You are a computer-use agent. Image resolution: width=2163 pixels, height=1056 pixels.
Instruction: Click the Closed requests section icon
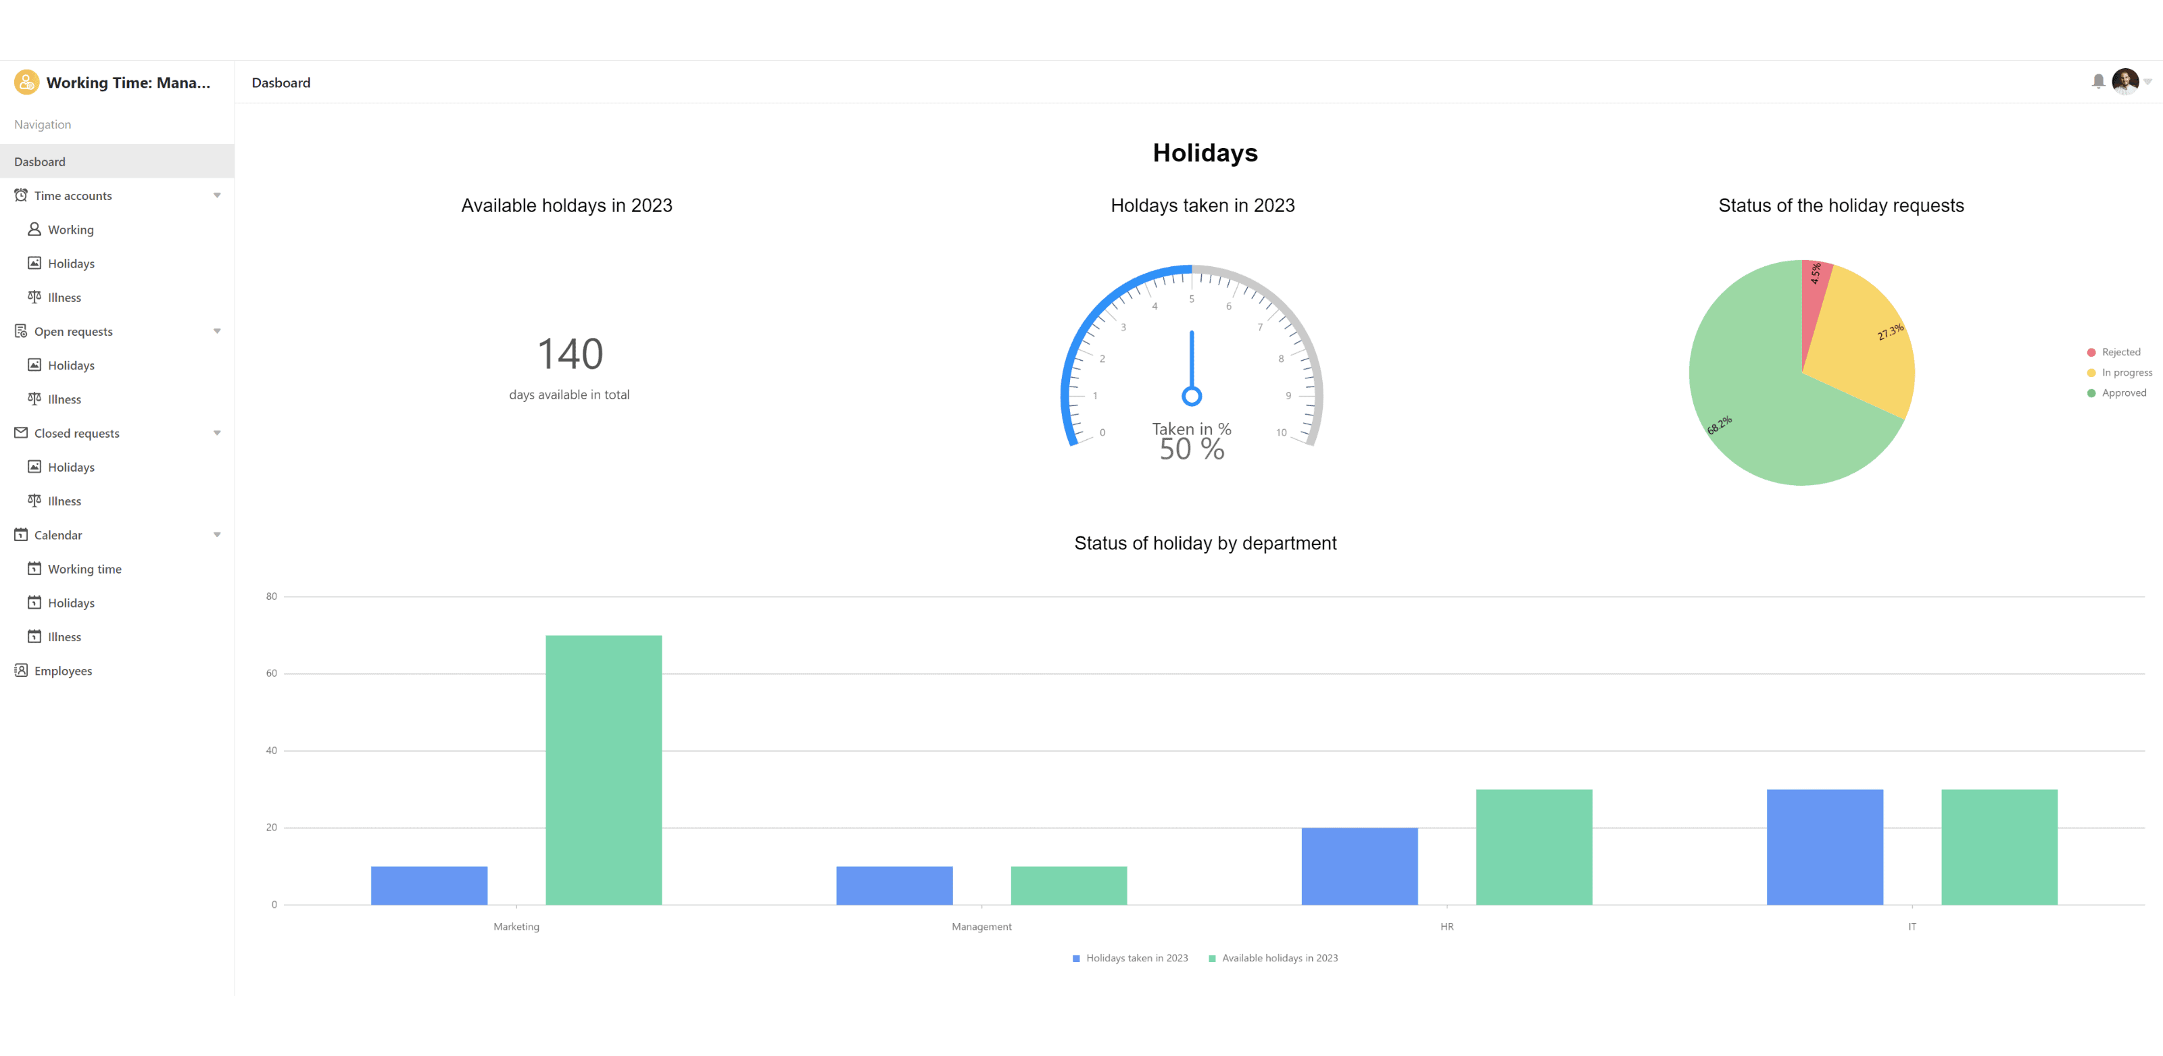pos(21,433)
